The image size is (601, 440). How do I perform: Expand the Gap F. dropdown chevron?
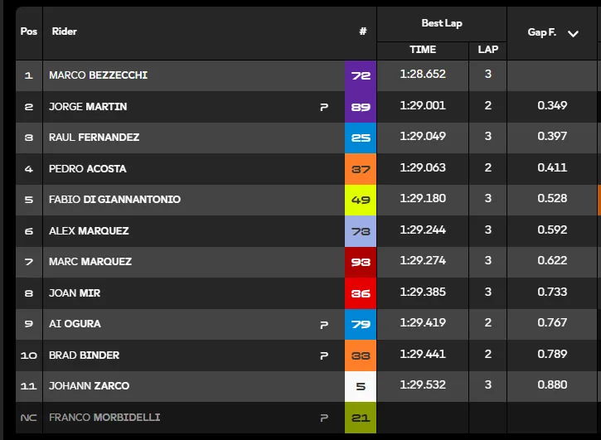573,34
